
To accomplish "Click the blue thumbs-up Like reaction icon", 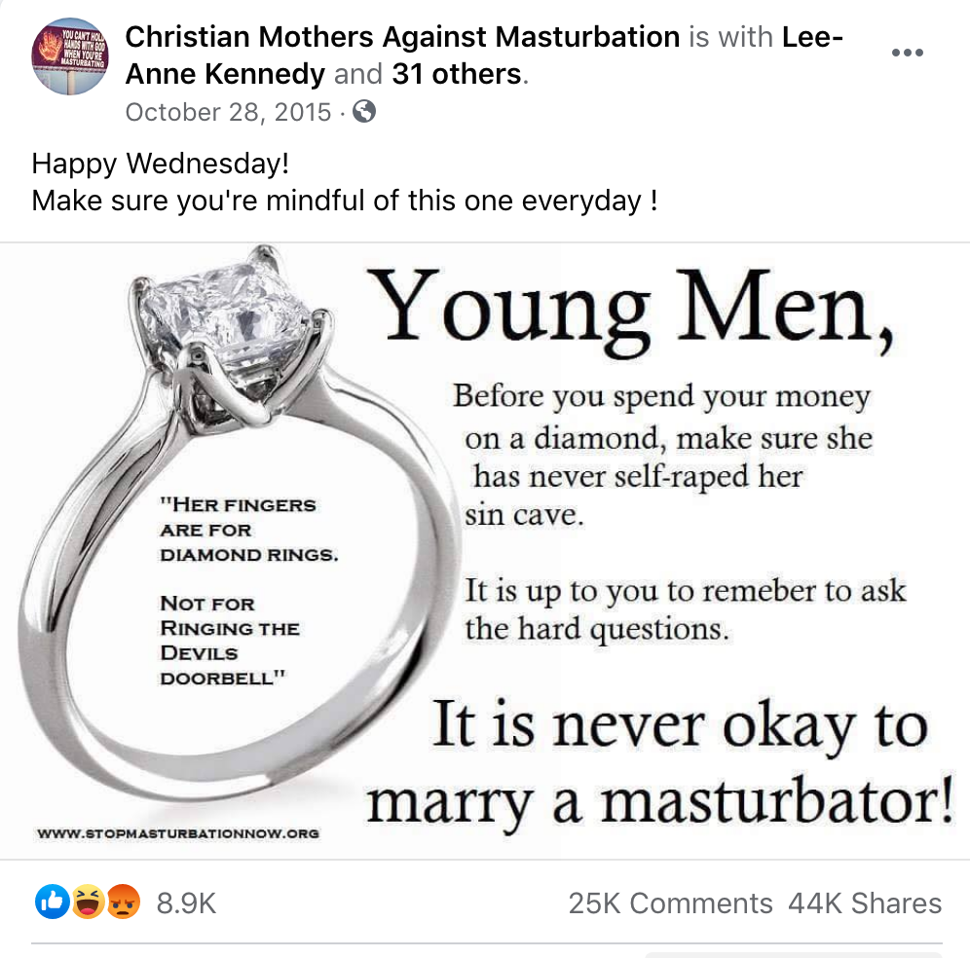I will click(51, 903).
